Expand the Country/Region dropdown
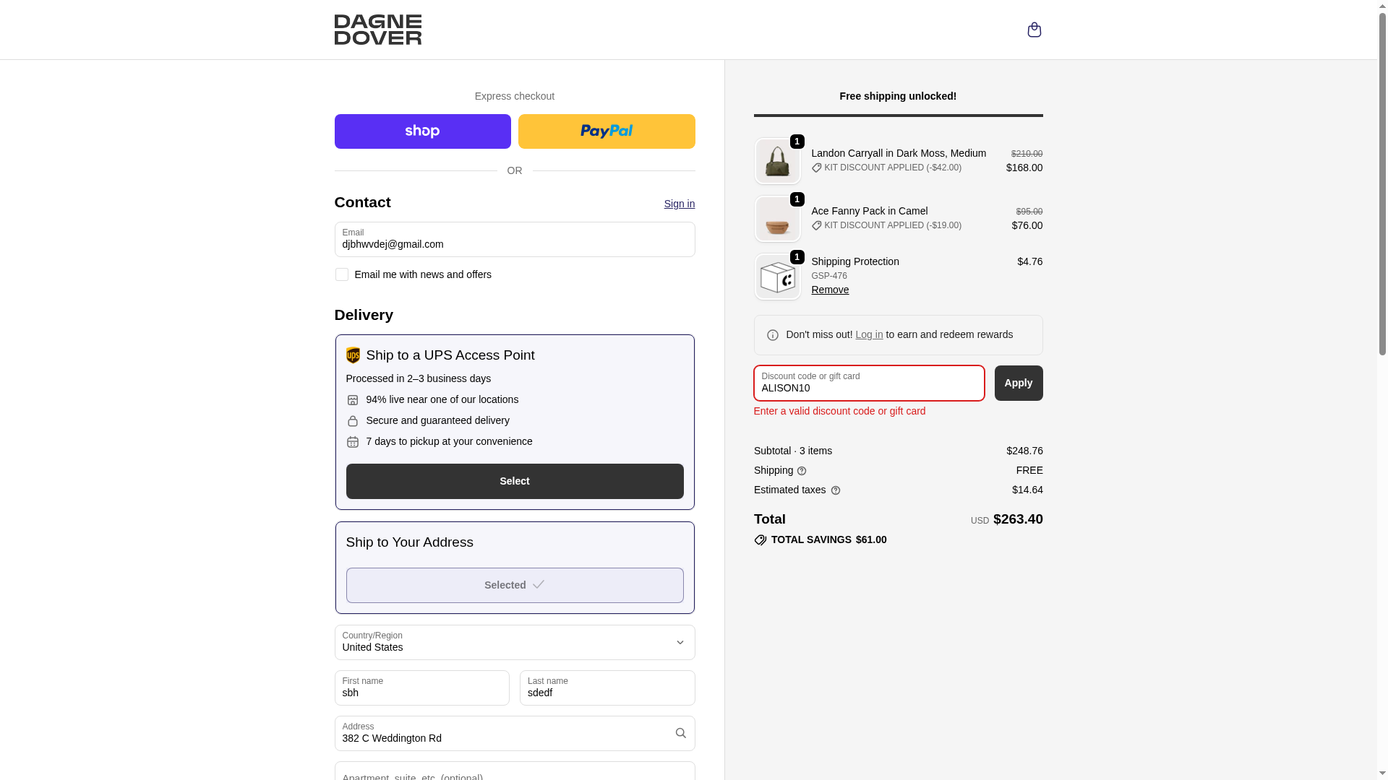The height and width of the screenshot is (780, 1388). point(515,642)
